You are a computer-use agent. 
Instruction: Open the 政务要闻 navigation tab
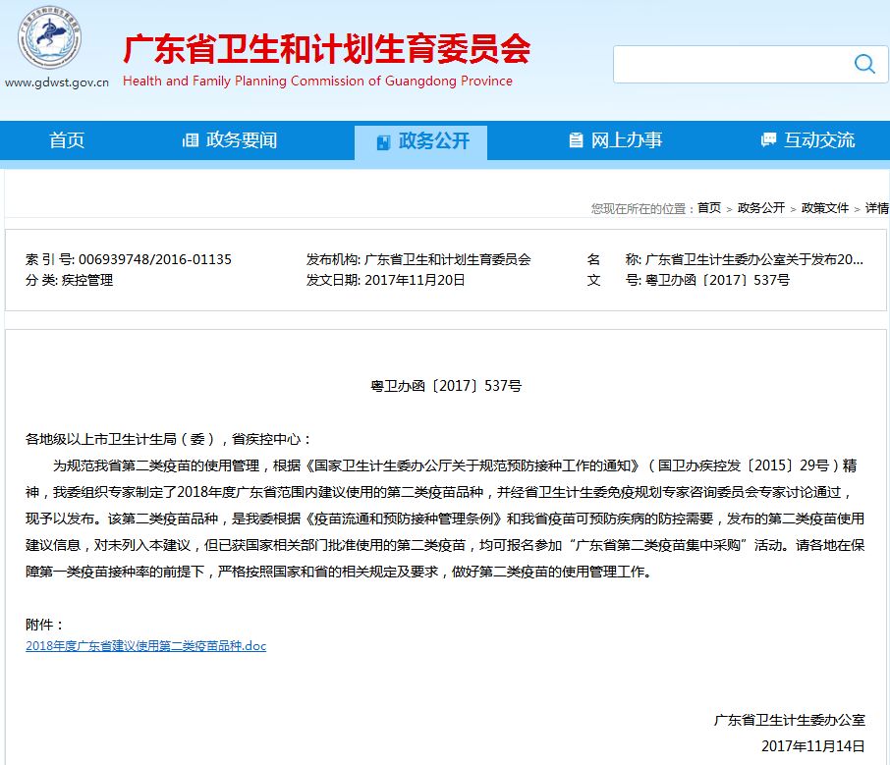(229, 140)
